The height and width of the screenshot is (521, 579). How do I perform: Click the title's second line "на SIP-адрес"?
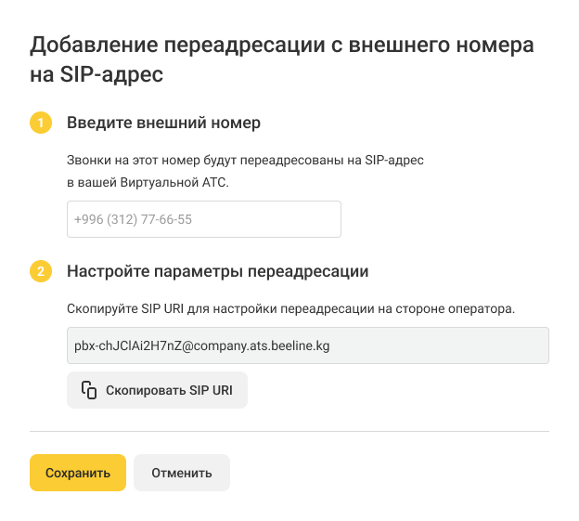(x=96, y=75)
